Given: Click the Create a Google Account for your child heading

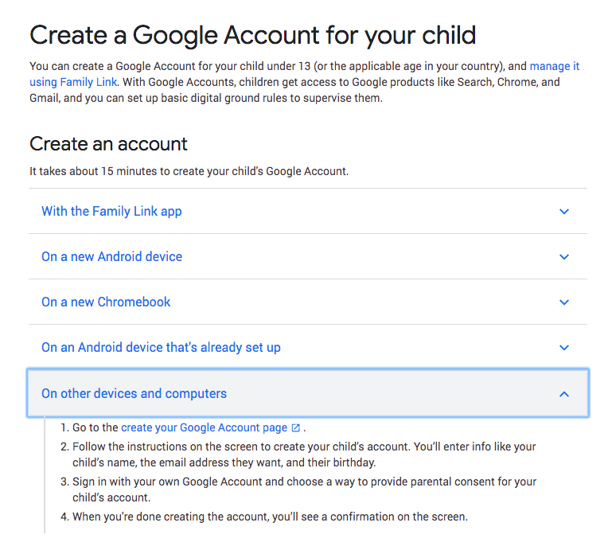Looking at the screenshot, I should point(252,35).
